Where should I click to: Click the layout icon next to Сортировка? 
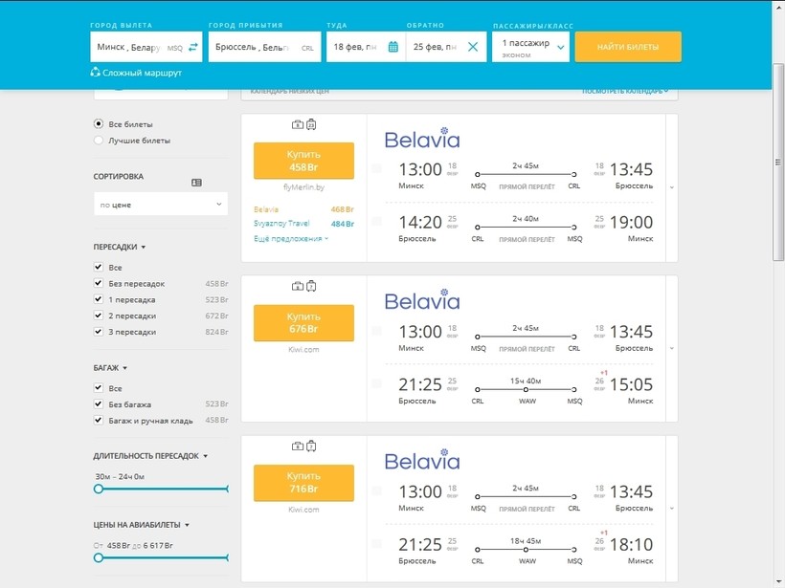(196, 182)
